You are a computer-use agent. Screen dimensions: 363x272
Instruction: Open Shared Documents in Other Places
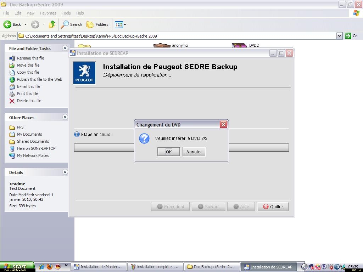[33, 141]
